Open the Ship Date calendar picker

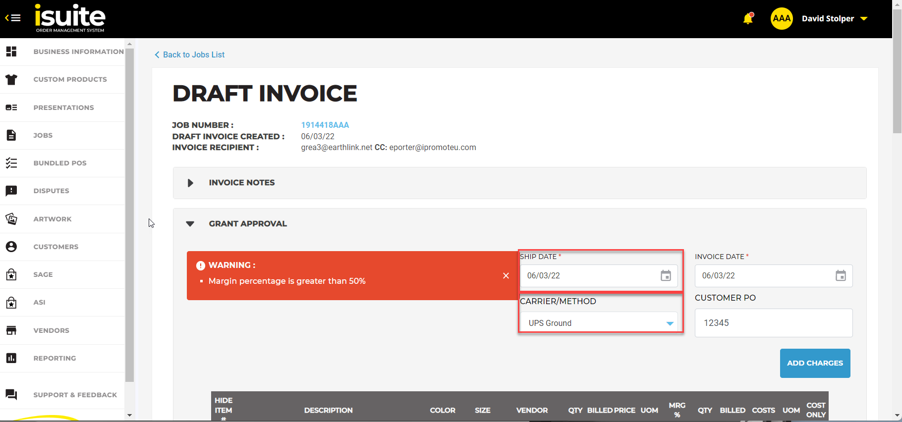(666, 276)
